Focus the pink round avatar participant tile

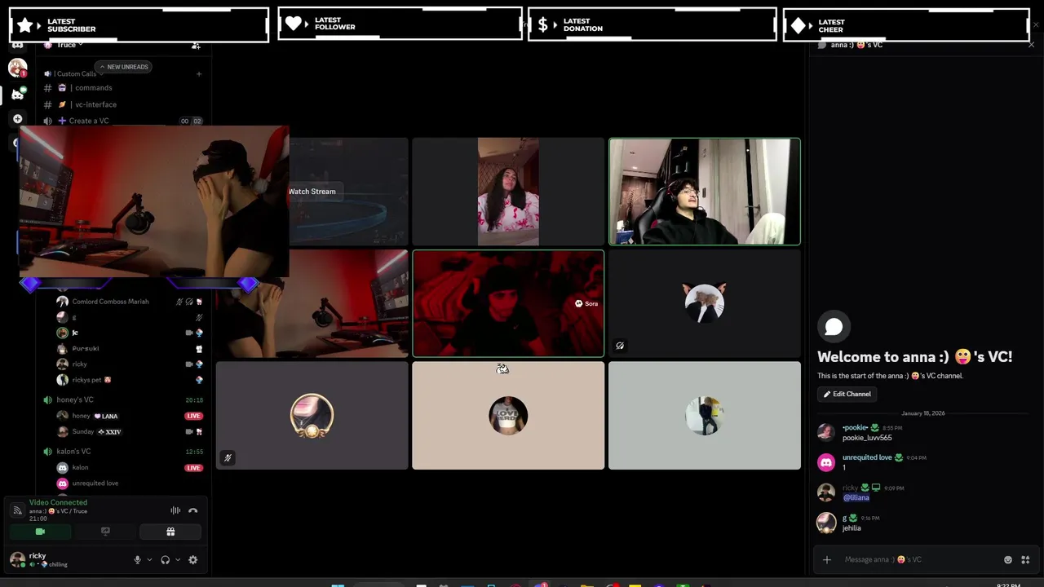tap(312, 416)
